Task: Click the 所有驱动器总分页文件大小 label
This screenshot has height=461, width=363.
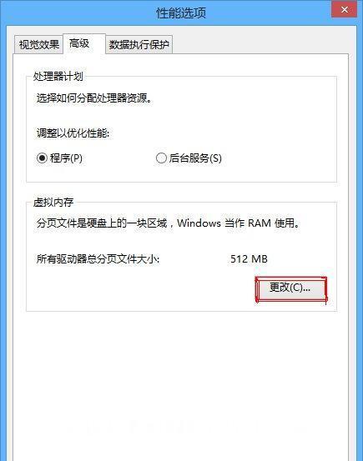Action: pos(98,259)
